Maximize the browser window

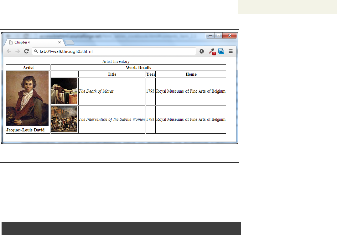tap(218, 35)
